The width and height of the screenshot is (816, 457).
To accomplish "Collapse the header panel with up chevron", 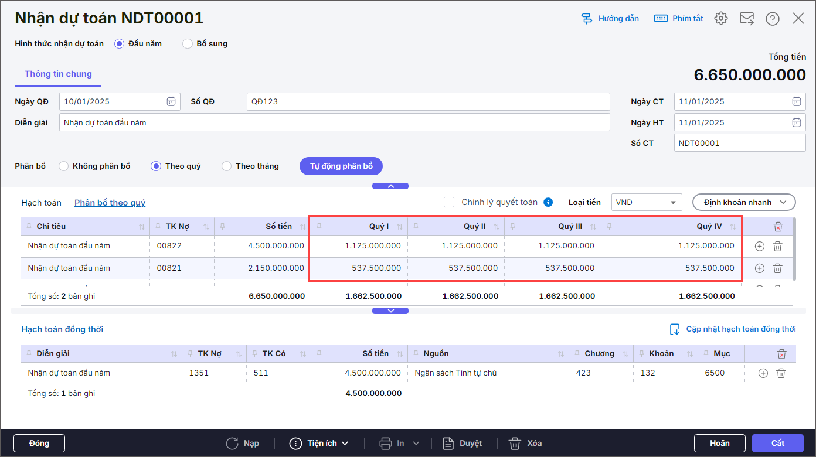I will tap(390, 186).
